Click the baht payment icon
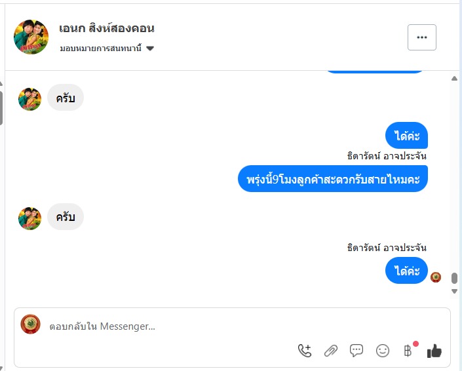Screen dimensions: 462x371 coord(408,351)
